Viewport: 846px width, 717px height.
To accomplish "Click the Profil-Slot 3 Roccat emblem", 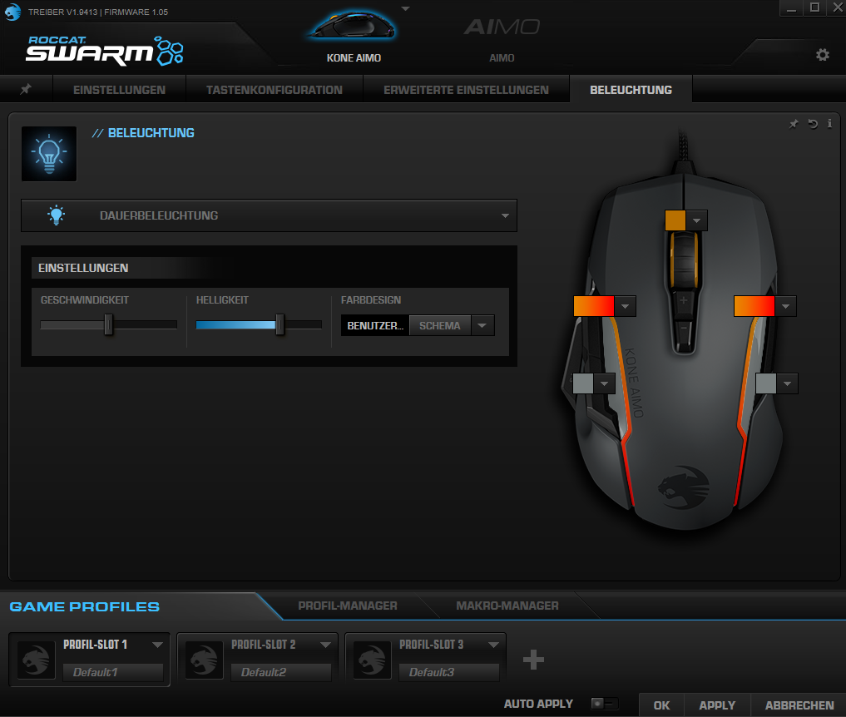I will (372, 660).
